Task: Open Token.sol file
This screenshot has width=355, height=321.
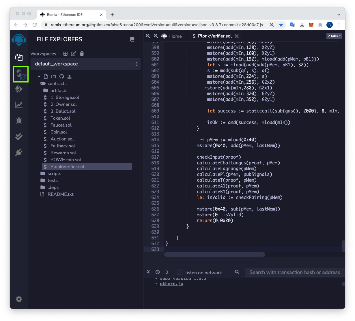Action: pyautogui.click(x=60, y=118)
